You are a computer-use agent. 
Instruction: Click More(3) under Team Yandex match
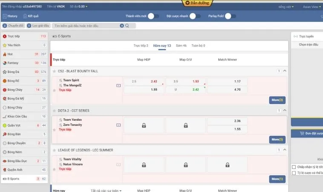pos(277,139)
